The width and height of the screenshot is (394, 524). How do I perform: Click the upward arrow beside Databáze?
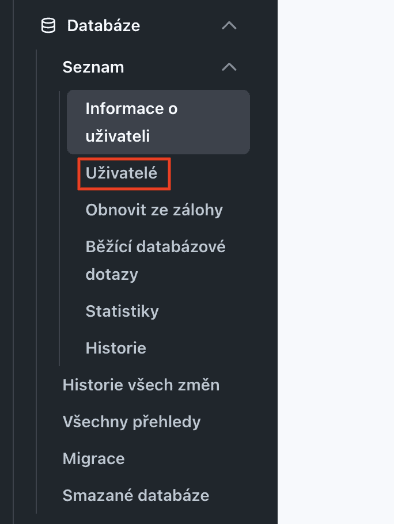click(x=229, y=26)
